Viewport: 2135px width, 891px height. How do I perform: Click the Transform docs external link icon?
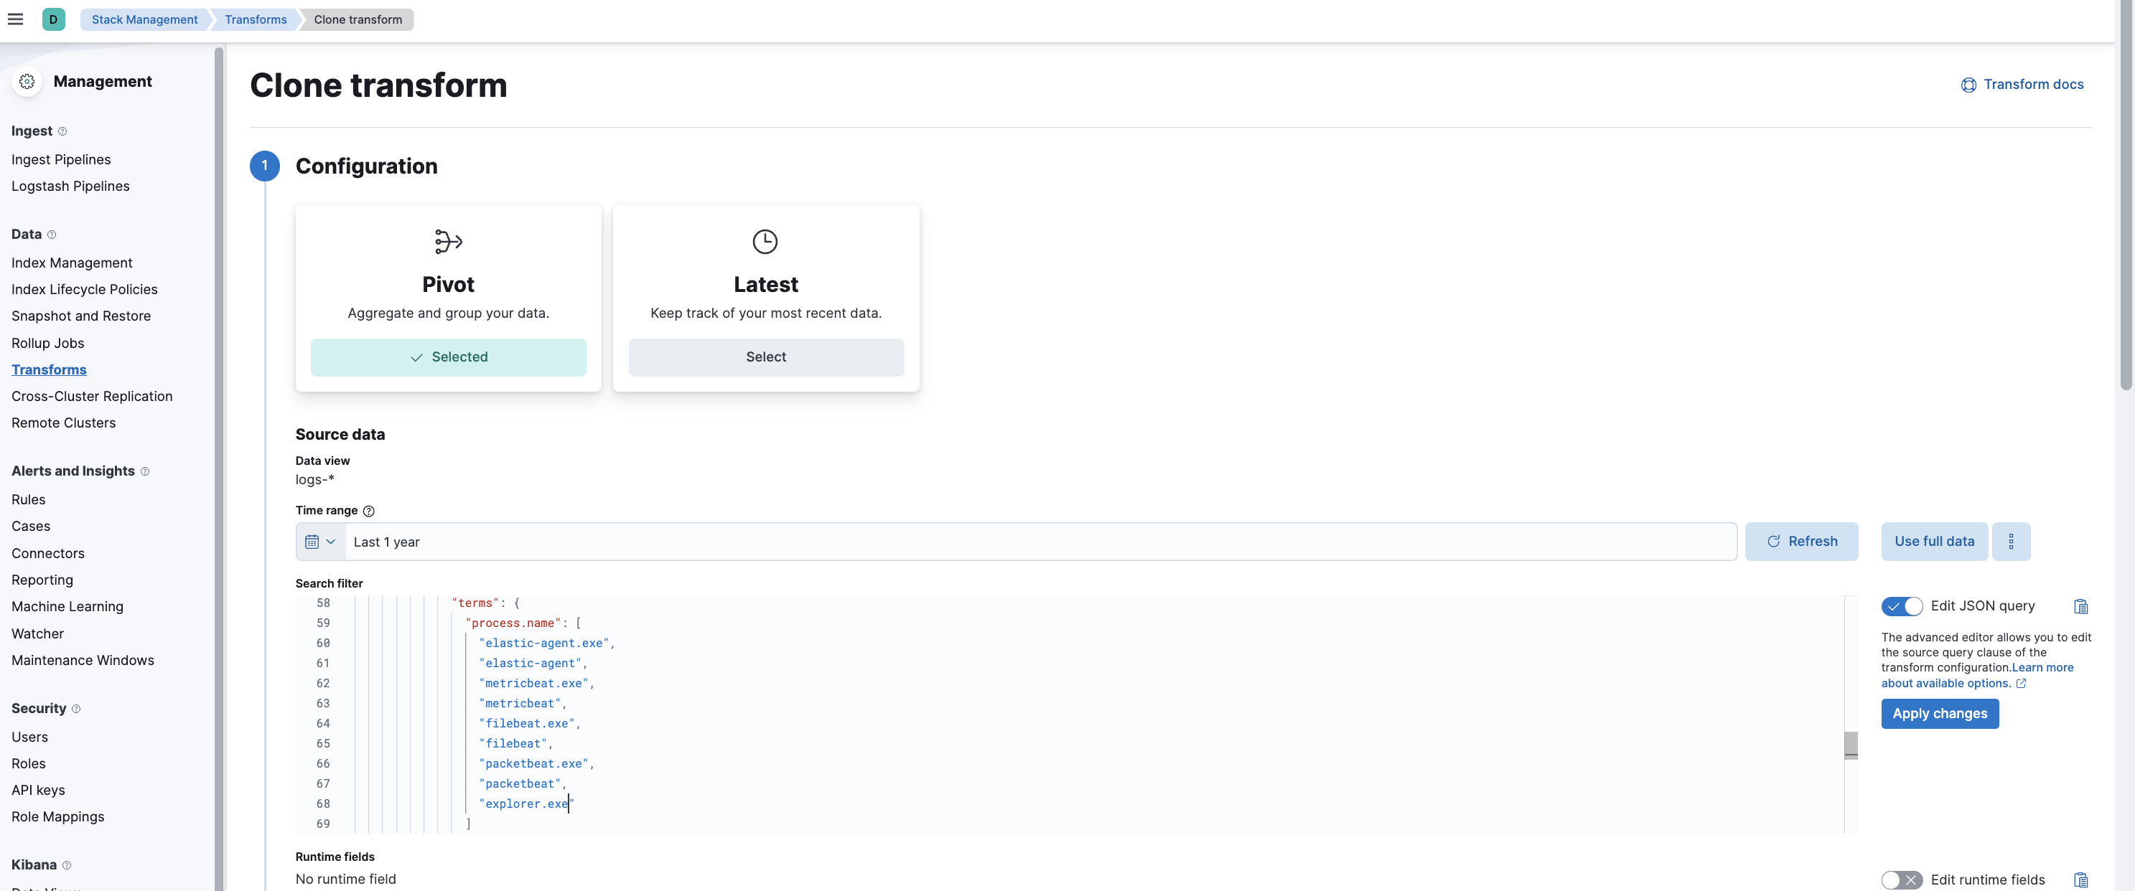click(1968, 85)
